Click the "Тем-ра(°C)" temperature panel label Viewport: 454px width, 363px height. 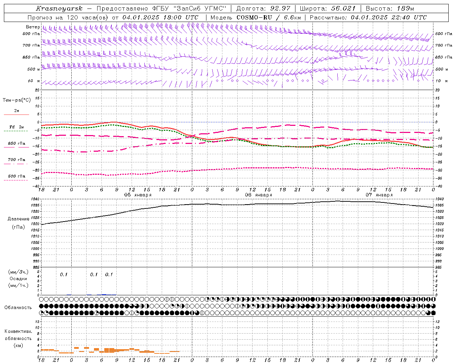pos(17,100)
